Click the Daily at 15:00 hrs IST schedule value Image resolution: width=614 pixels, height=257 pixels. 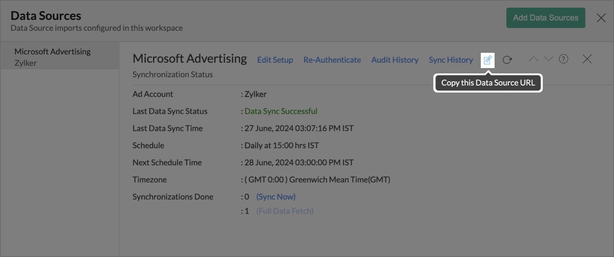pos(281,145)
